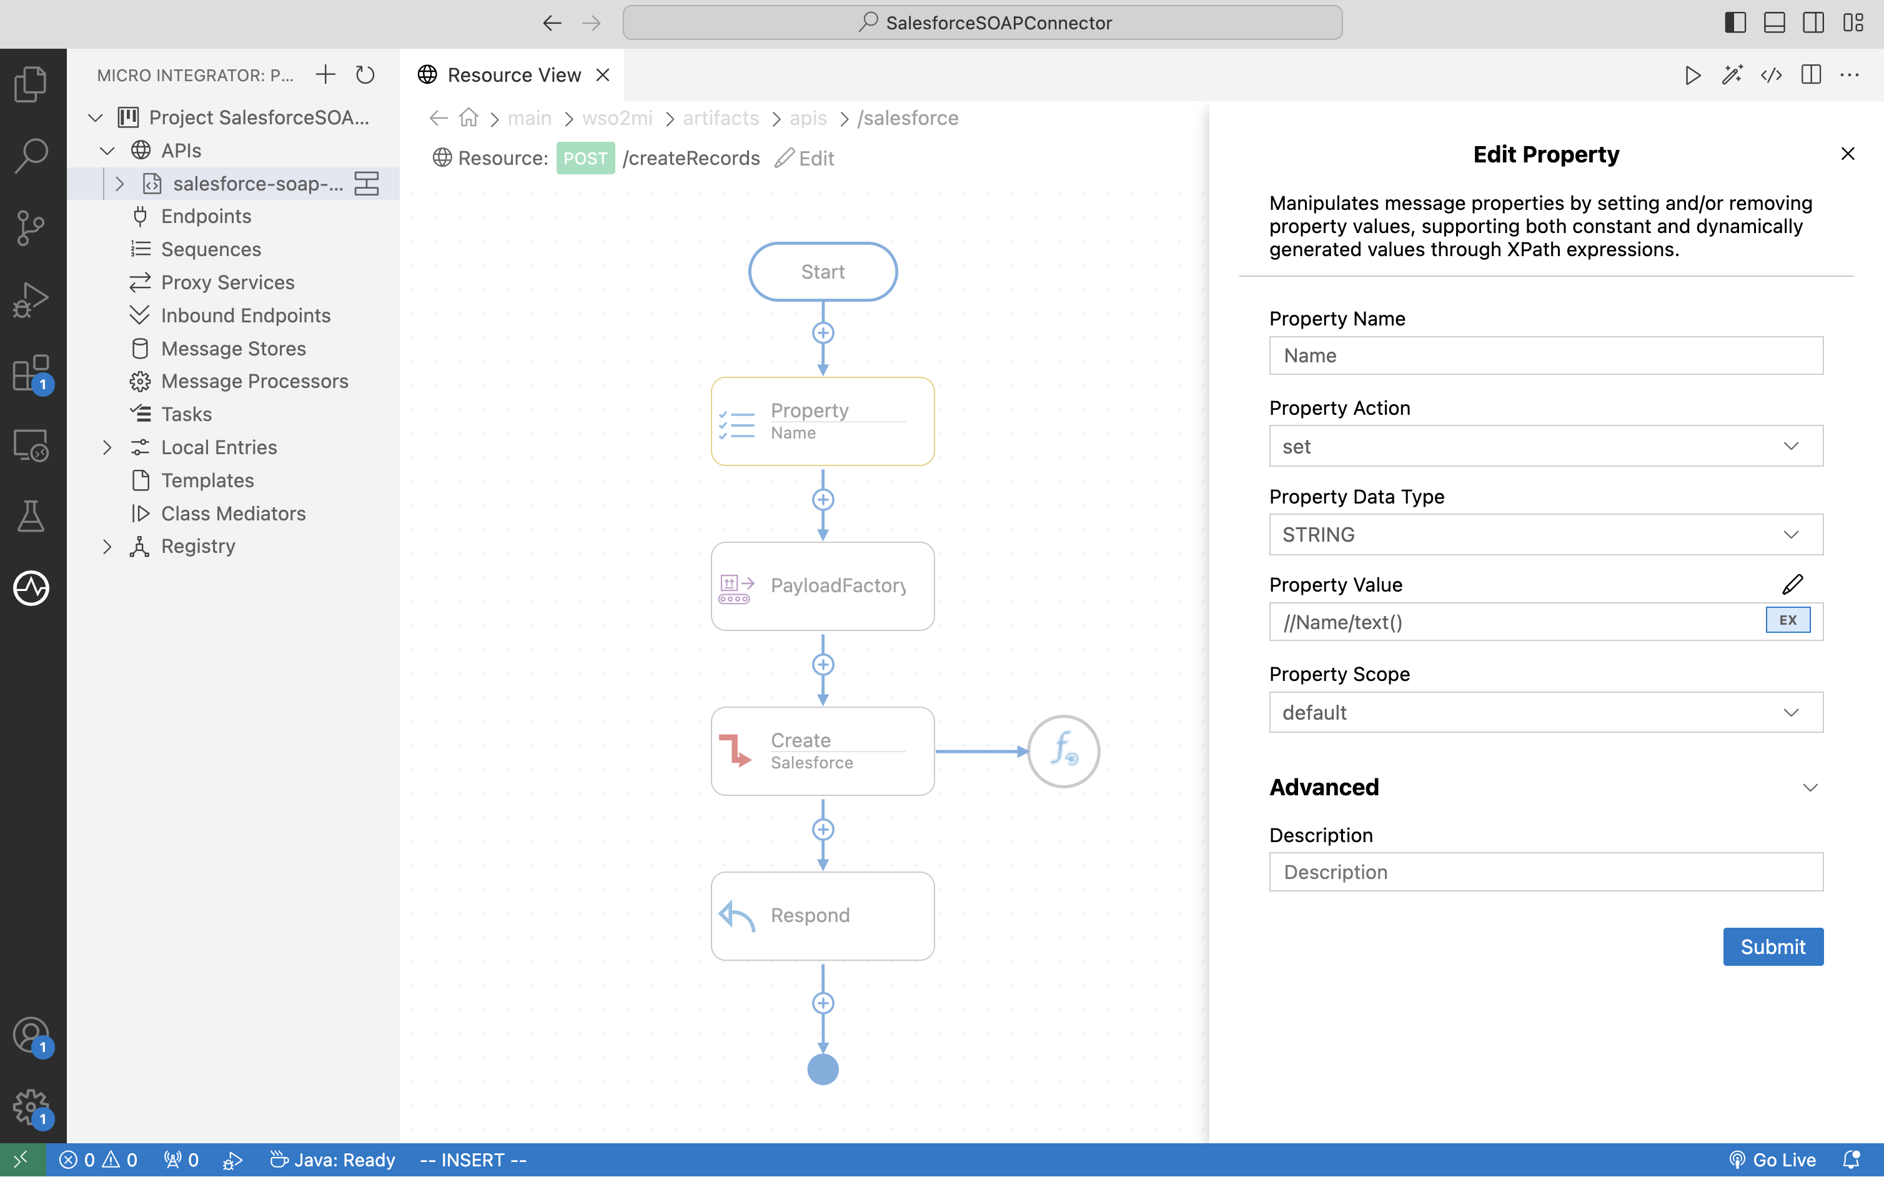The width and height of the screenshot is (1884, 1177).
Task: Open Extensions view with badge
Action: coord(31,373)
